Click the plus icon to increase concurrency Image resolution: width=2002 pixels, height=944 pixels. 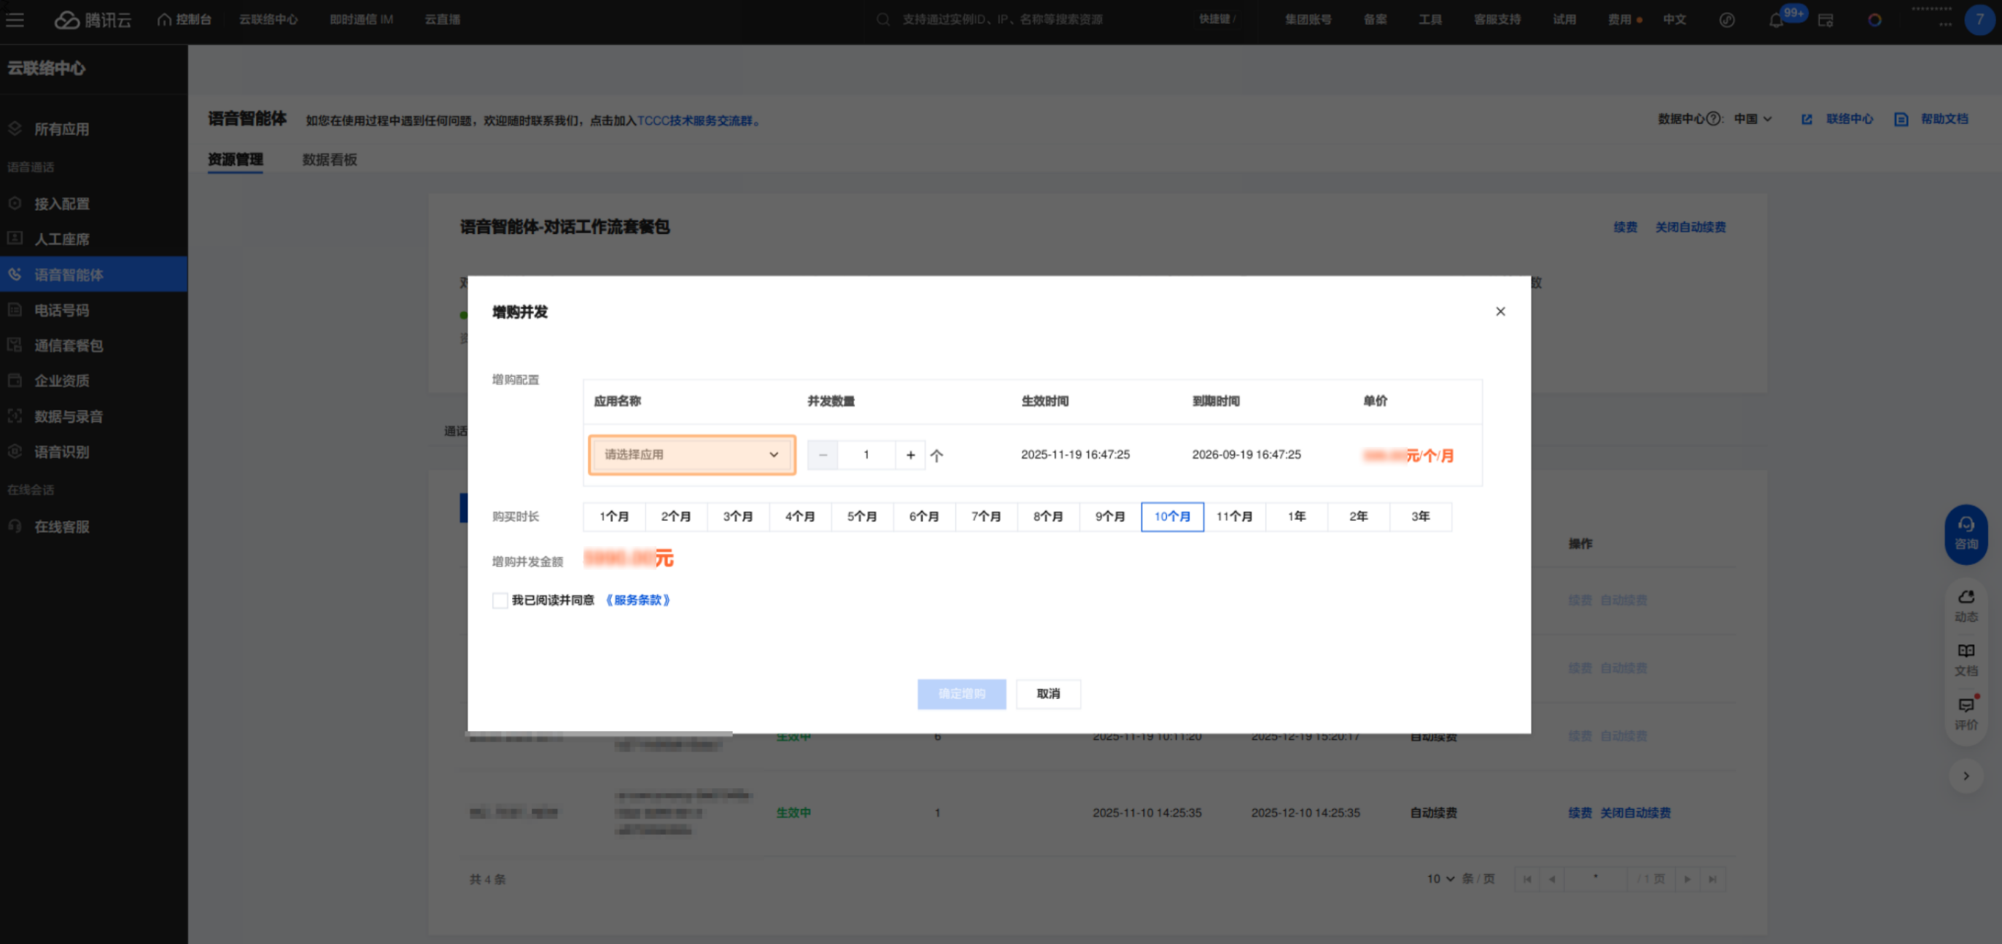(x=910, y=455)
